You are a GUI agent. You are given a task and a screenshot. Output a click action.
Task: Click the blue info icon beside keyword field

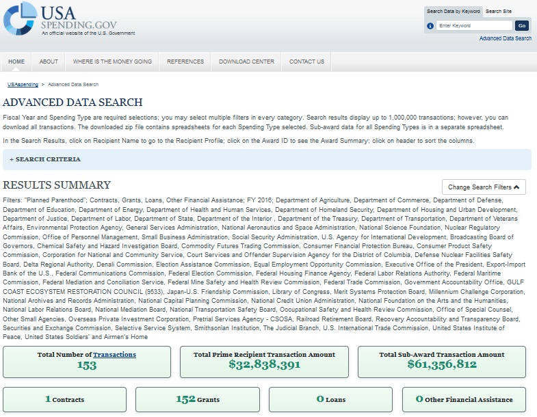pos(430,26)
